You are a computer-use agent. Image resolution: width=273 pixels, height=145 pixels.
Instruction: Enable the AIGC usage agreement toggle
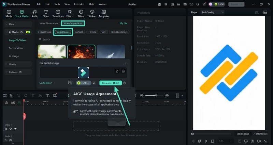76,112
